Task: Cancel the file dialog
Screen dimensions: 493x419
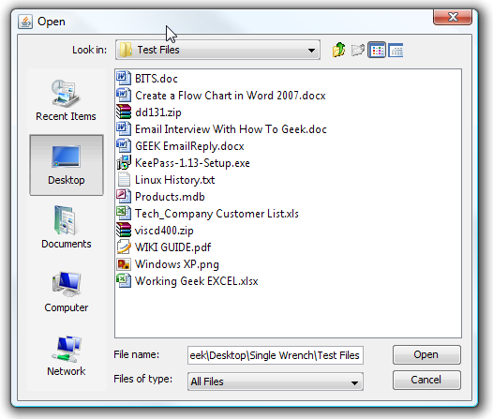Action: [426, 380]
